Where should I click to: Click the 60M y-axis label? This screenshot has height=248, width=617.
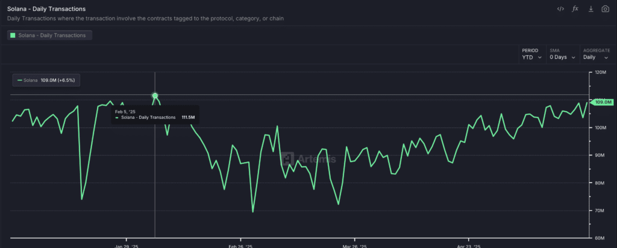pyautogui.click(x=601, y=238)
